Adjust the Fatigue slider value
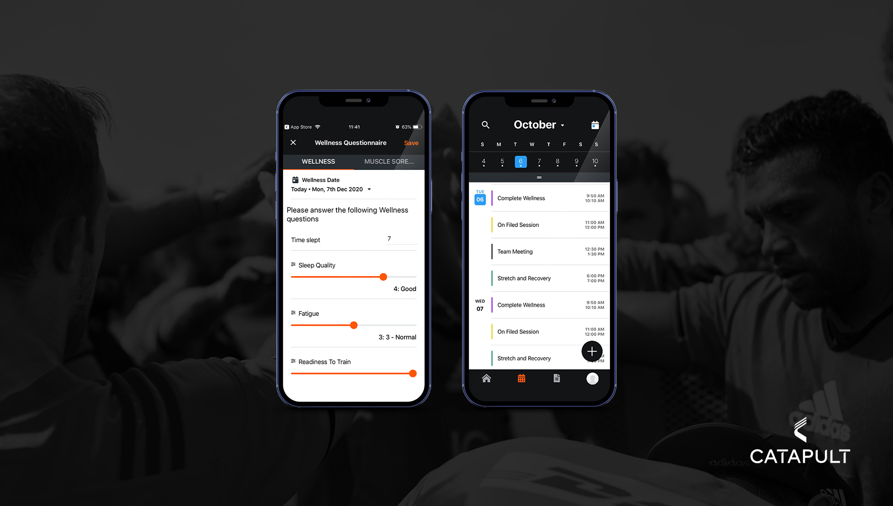This screenshot has width=893, height=506. 351,325
